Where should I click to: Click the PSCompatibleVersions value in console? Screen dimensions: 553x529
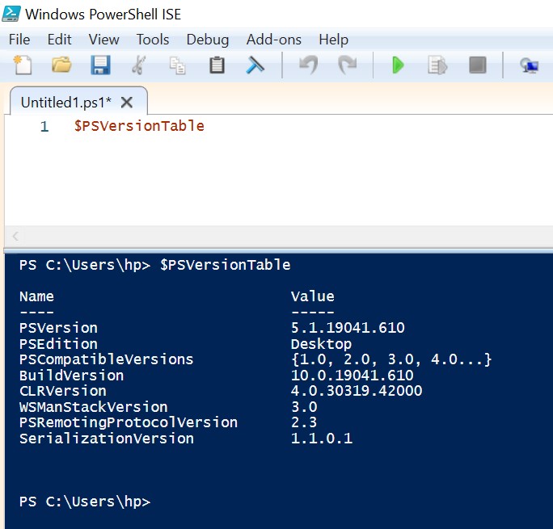391,359
